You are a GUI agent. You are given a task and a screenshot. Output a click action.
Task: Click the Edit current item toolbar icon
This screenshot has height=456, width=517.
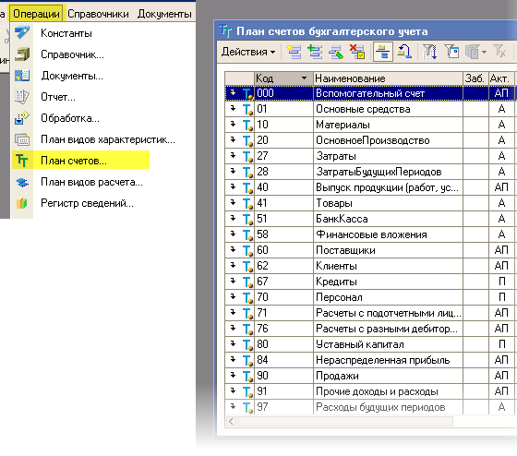point(336,52)
